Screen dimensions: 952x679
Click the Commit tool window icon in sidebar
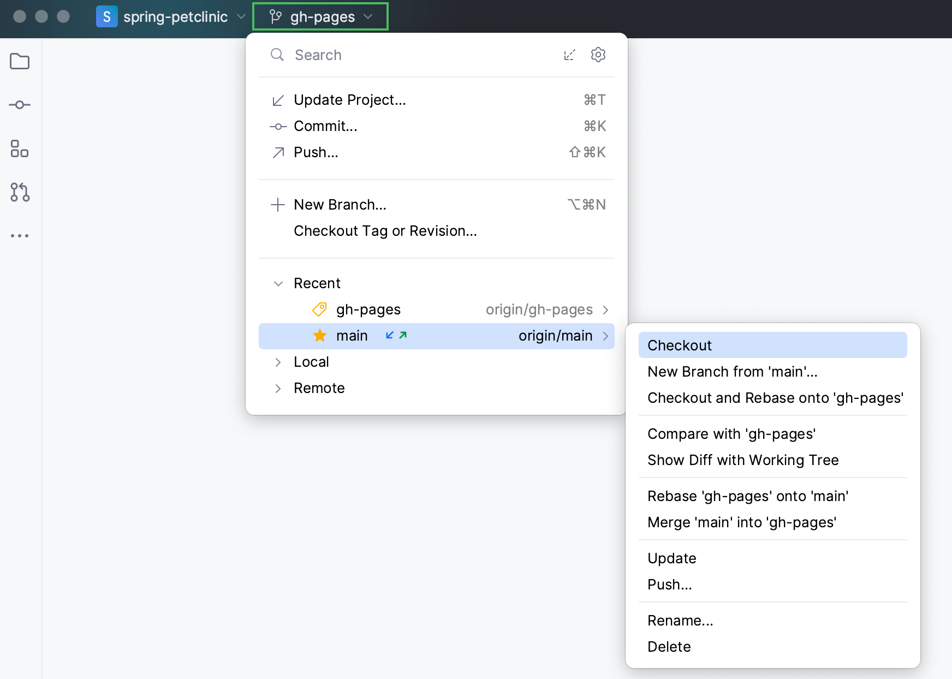(20, 105)
